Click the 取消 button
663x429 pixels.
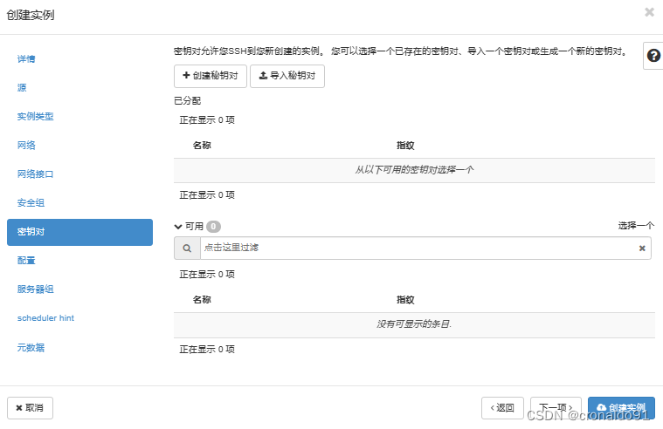pyautogui.click(x=30, y=408)
